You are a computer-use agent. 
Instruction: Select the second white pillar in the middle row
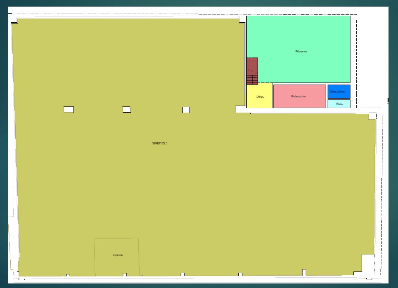click(x=127, y=109)
